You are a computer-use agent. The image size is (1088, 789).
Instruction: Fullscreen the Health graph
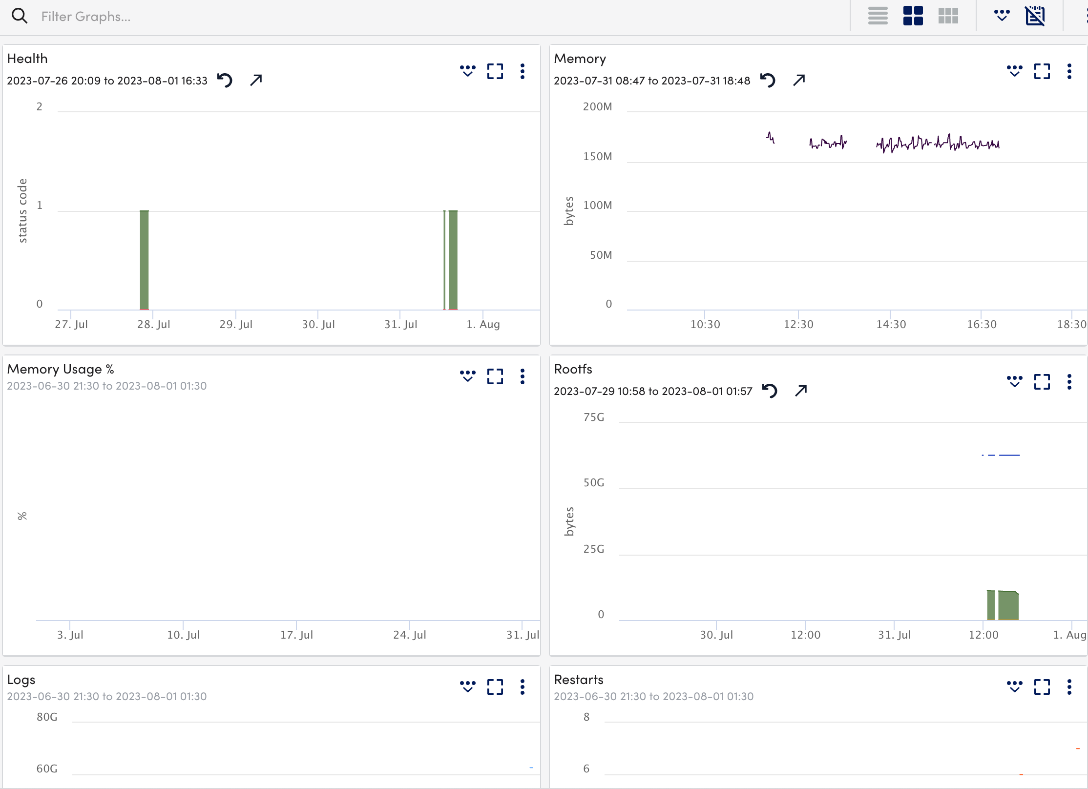pyautogui.click(x=495, y=71)
